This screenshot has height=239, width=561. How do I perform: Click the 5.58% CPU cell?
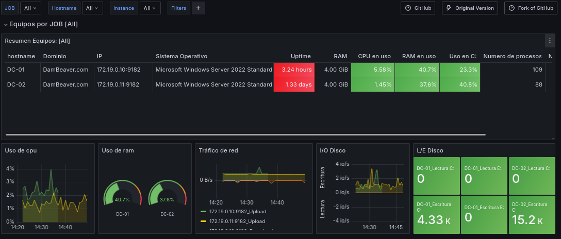coord(372,70)
